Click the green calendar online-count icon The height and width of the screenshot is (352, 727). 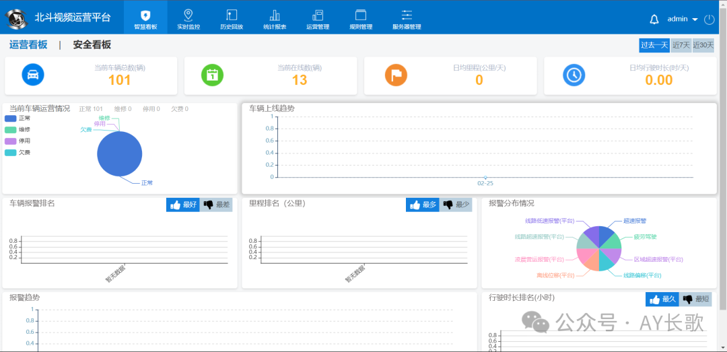pos(212,75)
